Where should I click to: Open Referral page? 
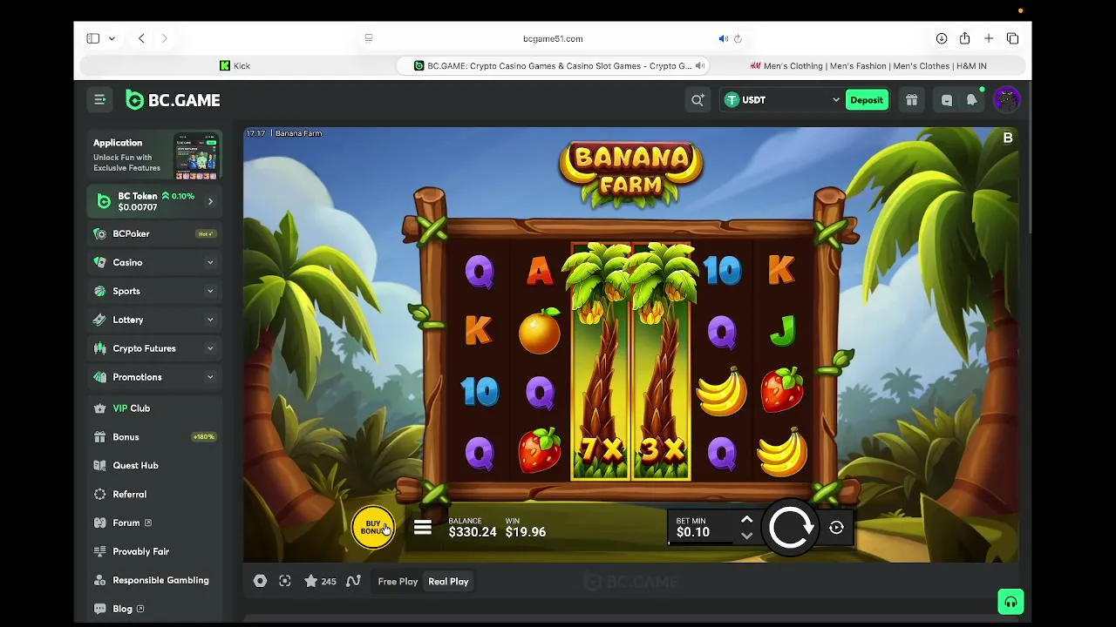[154, 494]
